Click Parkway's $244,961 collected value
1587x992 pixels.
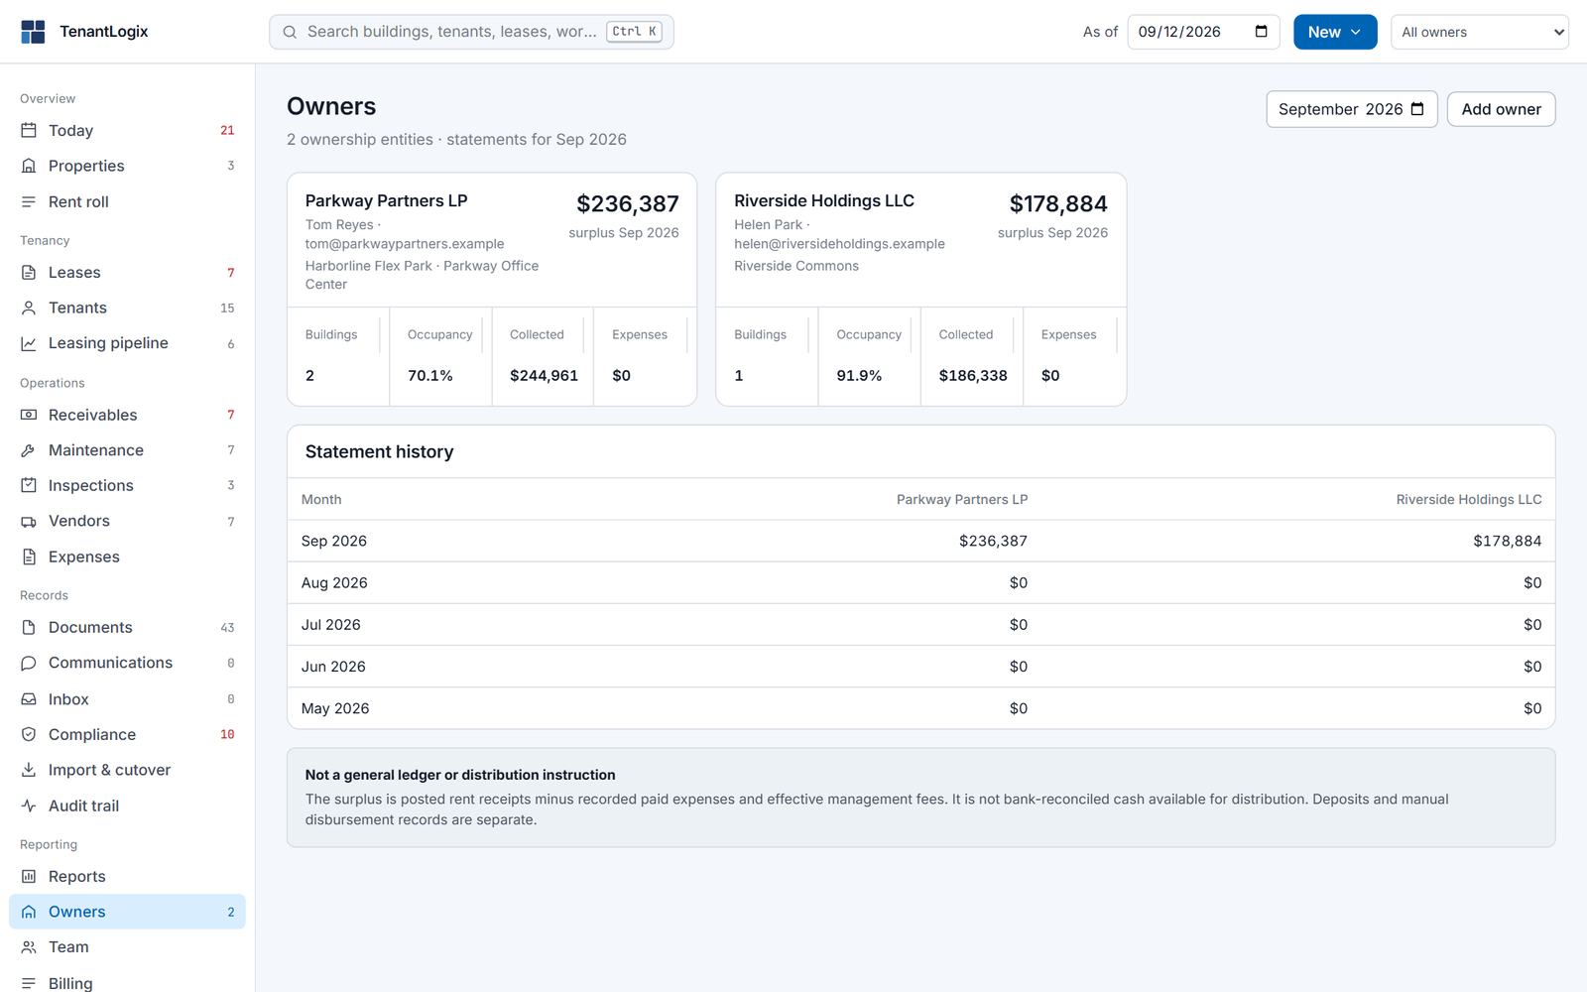544,375
